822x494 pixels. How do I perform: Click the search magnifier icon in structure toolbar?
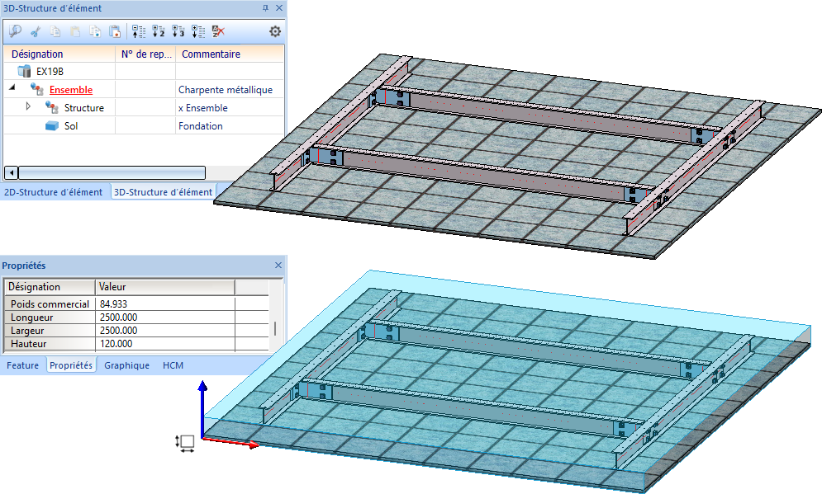(x=15, y=31)
